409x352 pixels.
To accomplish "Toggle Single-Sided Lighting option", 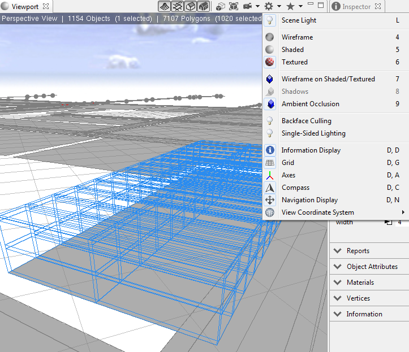I will [335, 133].
